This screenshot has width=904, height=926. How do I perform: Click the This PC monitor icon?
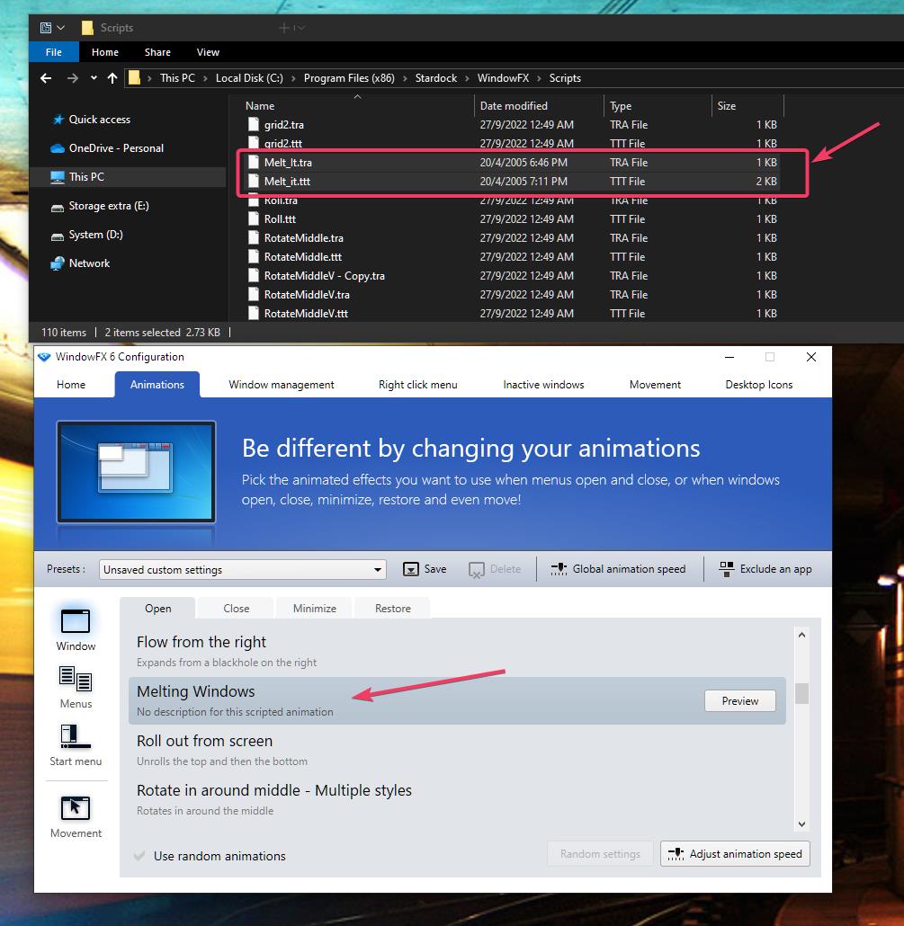[58, 177]
